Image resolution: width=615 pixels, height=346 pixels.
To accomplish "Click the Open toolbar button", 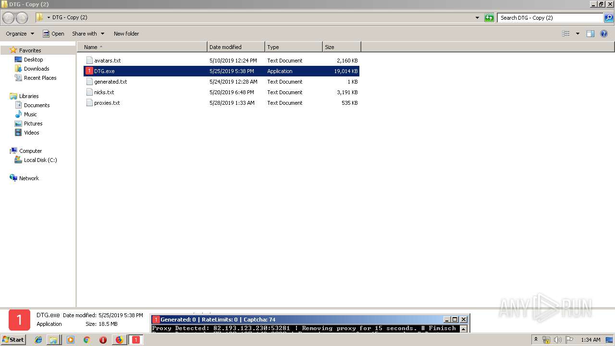I will [x=53, y=34].
